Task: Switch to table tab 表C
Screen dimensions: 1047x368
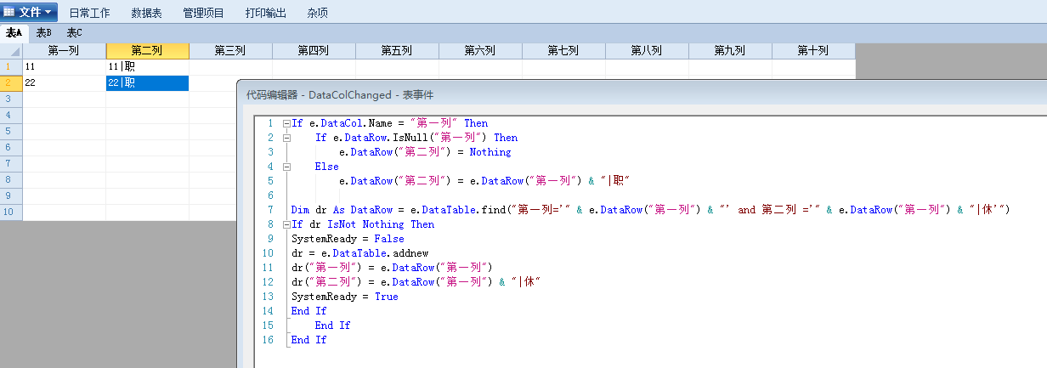Action: pos(74,33)
